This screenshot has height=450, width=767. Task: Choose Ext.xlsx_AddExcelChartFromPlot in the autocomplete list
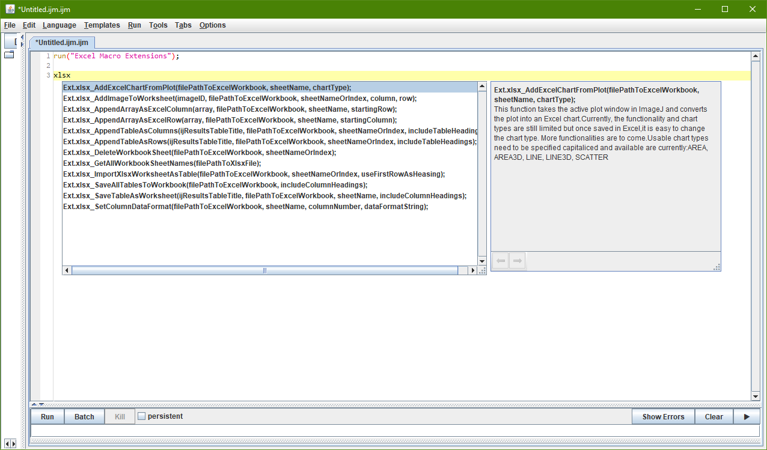pos(270,87)
